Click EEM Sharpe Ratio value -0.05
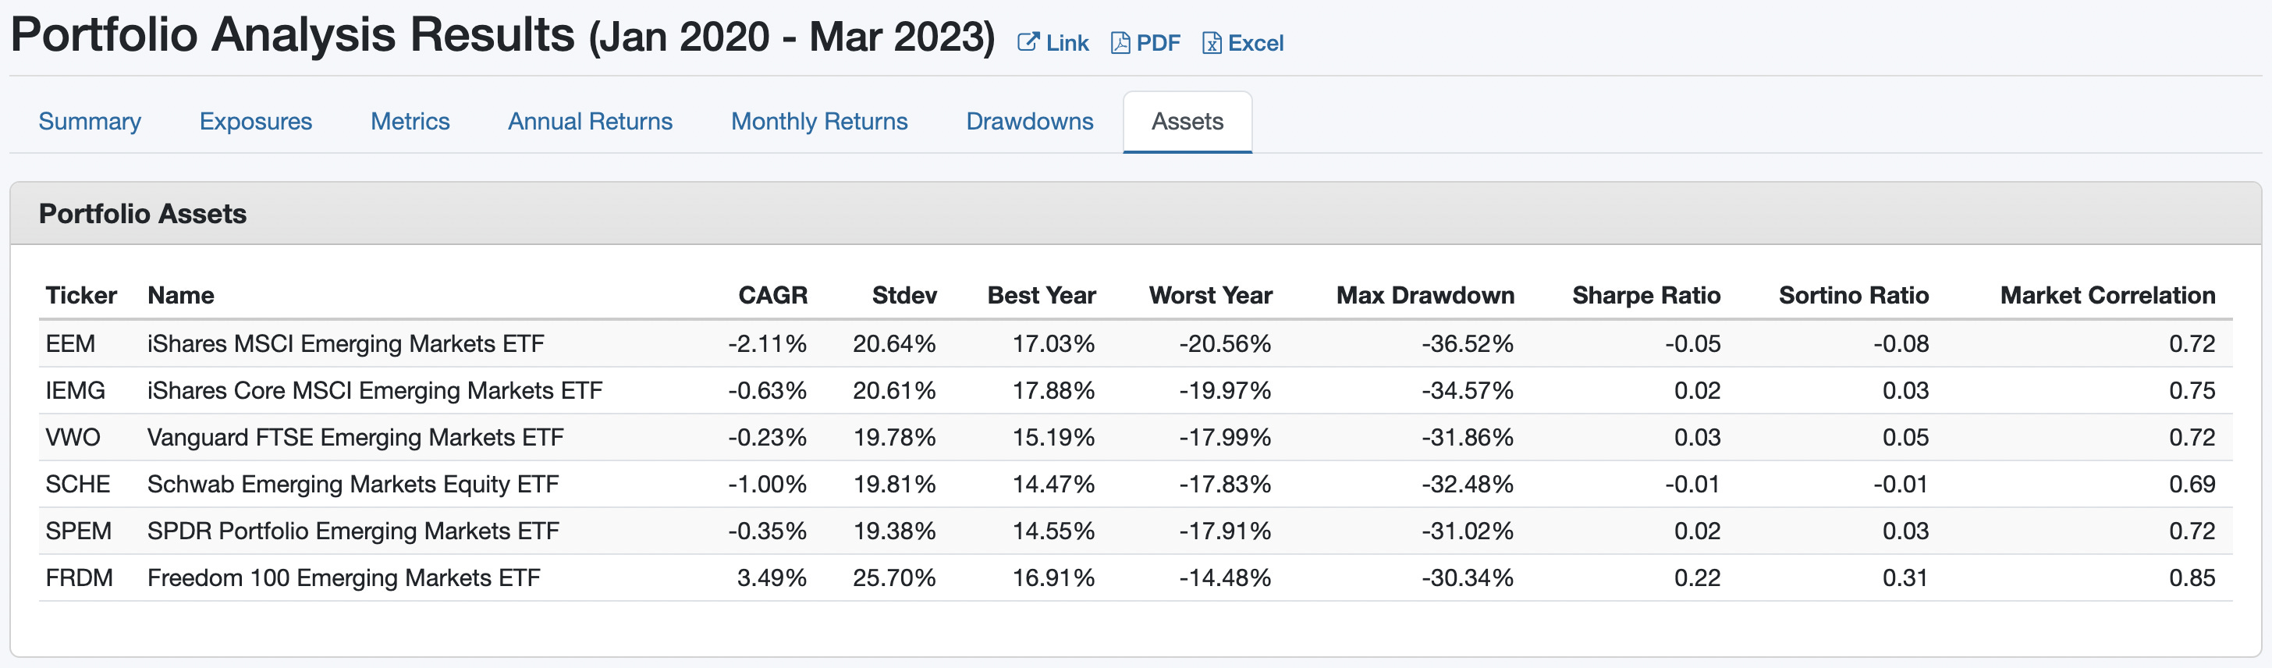 (x=1692, y=343)
